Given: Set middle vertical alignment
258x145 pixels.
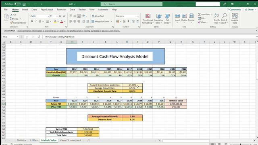Looking at the screenshot, I should (75, 16).
